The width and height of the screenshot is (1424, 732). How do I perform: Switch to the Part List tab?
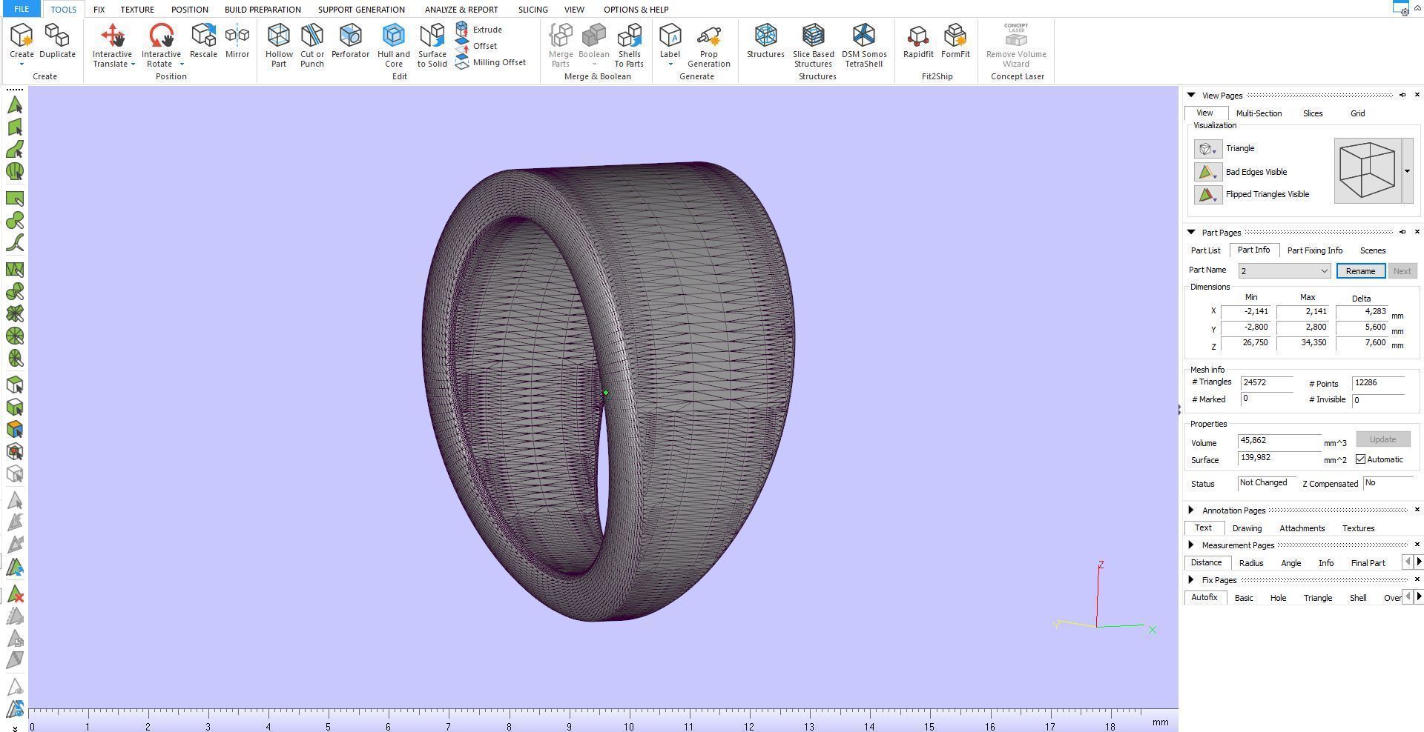(x=1205, y=250)
